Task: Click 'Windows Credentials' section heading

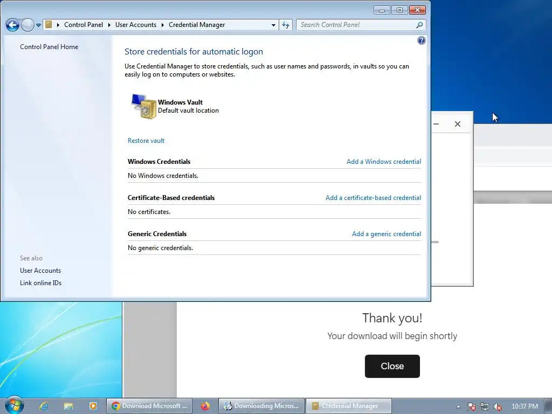Action: point(159,162)
